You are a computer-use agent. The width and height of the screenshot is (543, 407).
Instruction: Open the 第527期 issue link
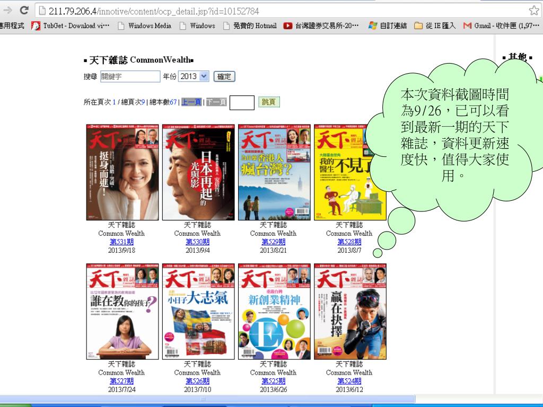click(121, 381)
